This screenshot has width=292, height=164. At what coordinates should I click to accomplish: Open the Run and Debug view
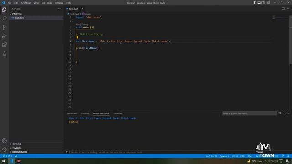(x=4, y=36)
